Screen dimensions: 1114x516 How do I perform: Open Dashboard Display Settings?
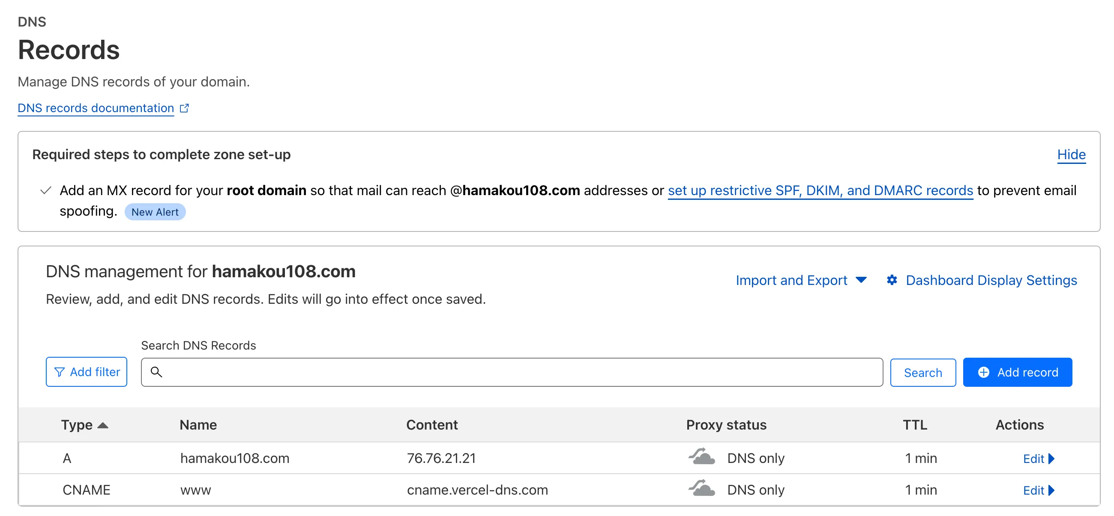tap(991, 280)
